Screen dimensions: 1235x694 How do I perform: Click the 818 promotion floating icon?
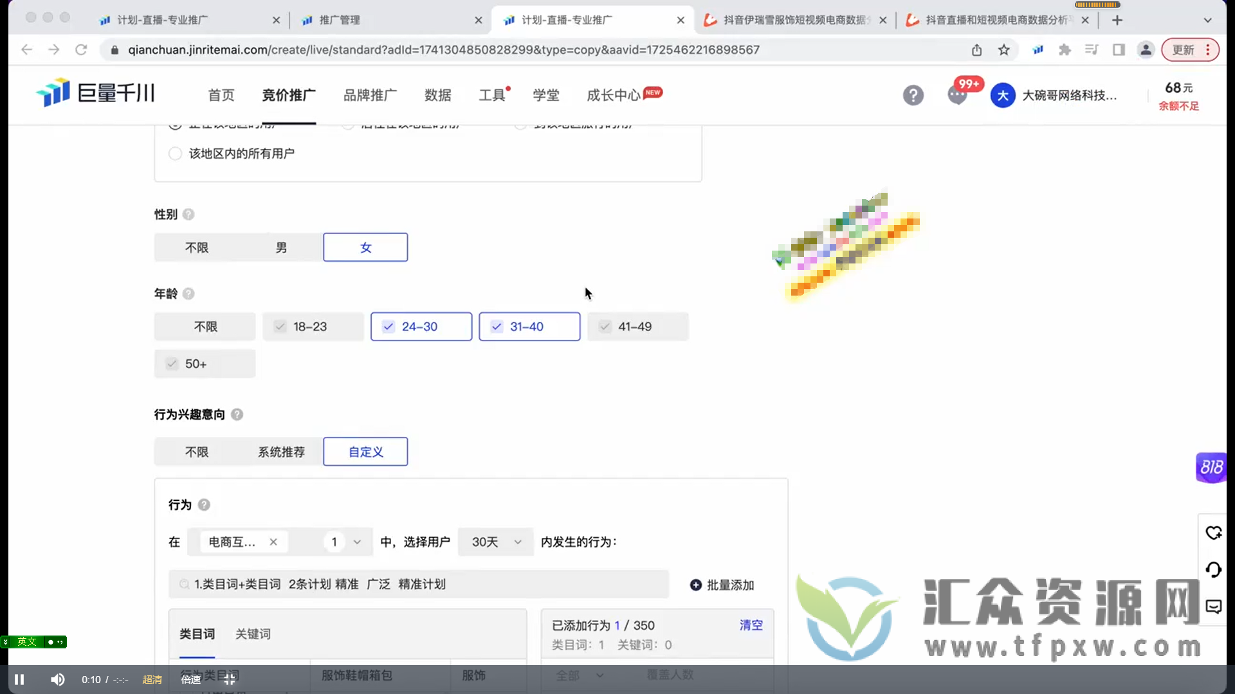pos(1211,467)
